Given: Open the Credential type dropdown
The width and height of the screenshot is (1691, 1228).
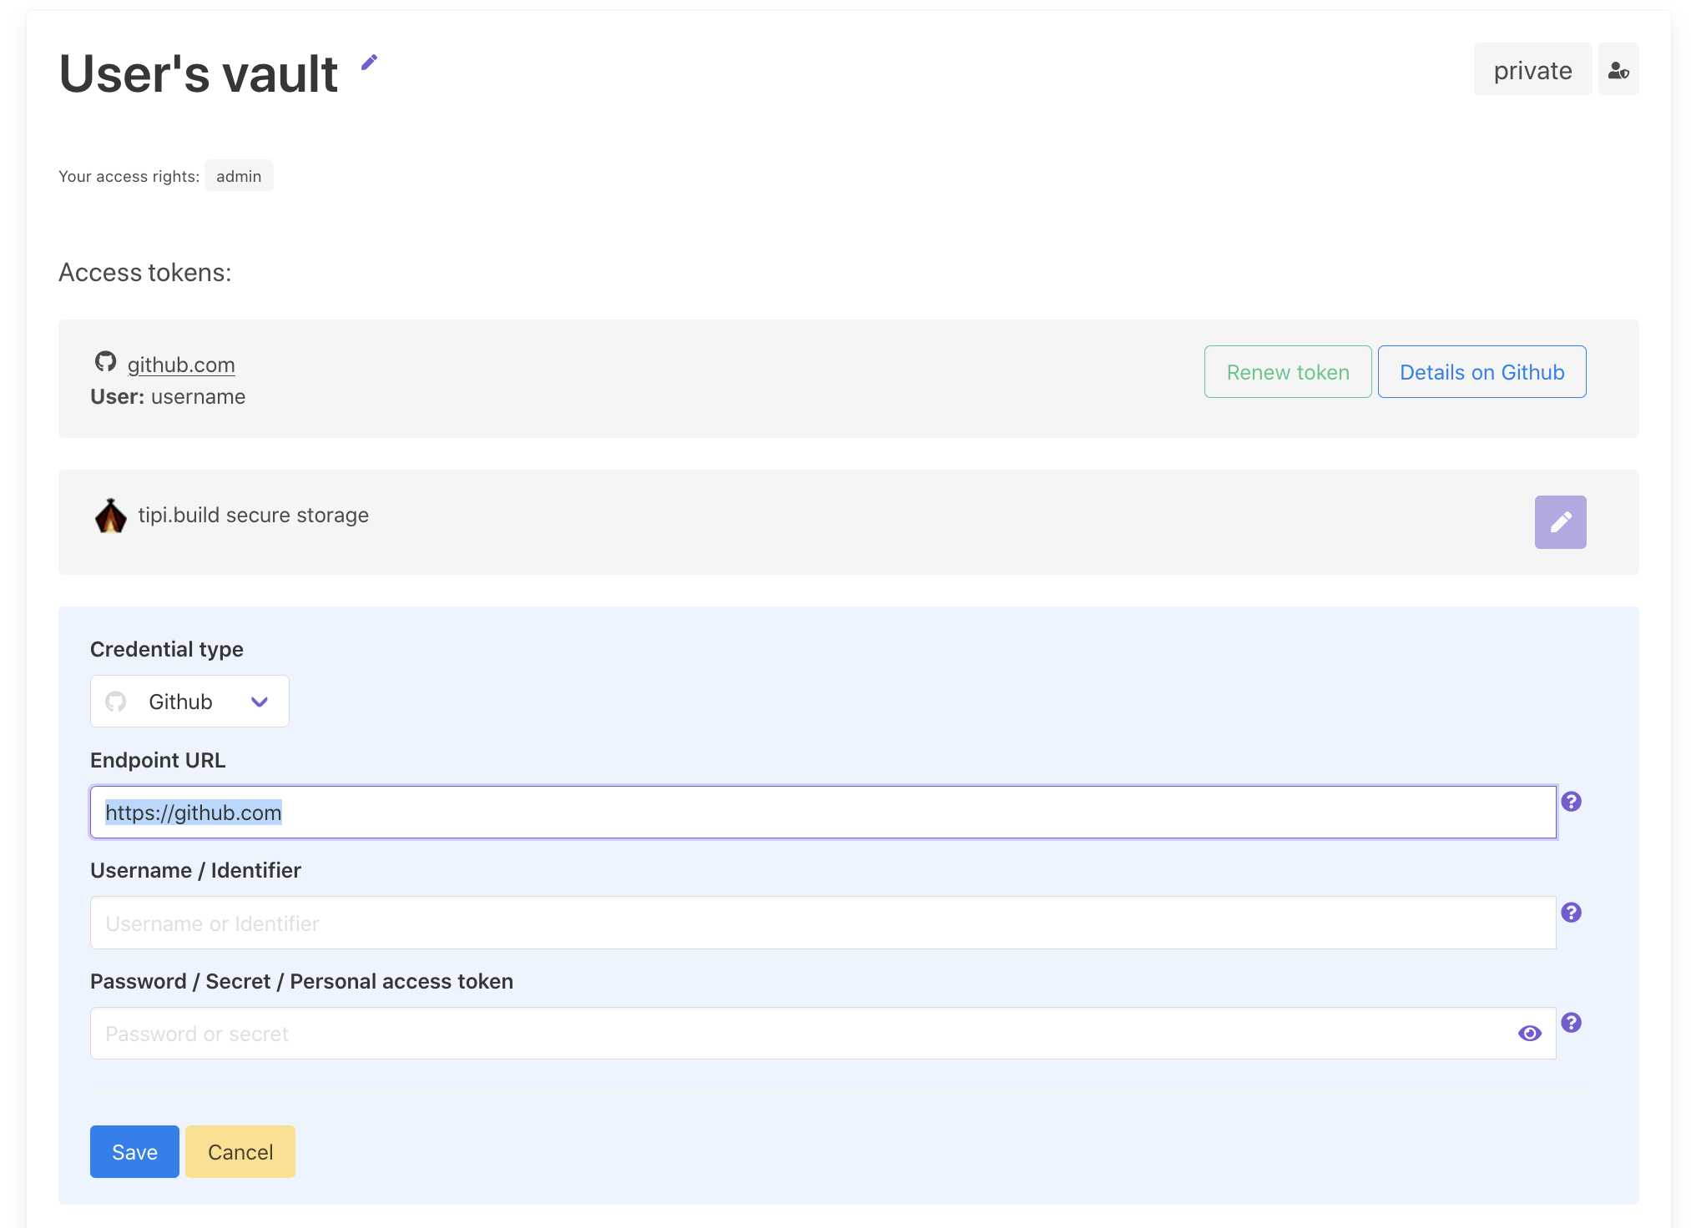Looking at the screenshot, I should coord(189,701).
